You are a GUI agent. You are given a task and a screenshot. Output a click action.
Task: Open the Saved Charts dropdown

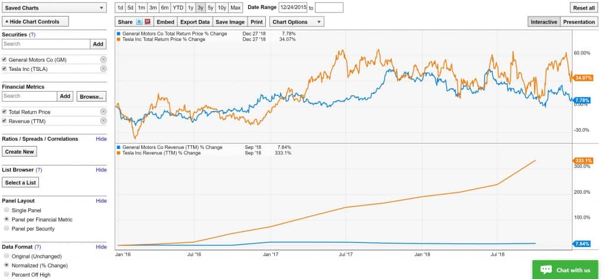tap(54, 8)
